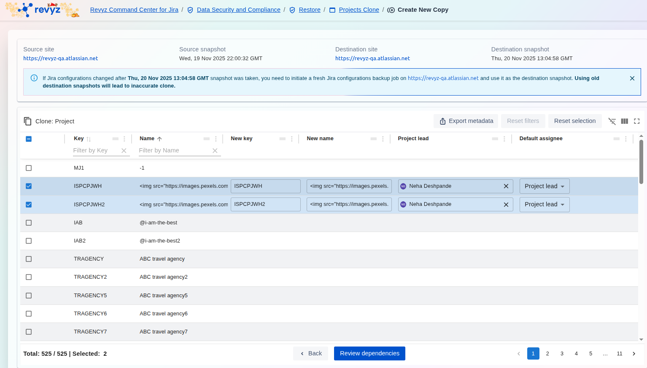Click the Review dependencies button

(x=369, y=354)
